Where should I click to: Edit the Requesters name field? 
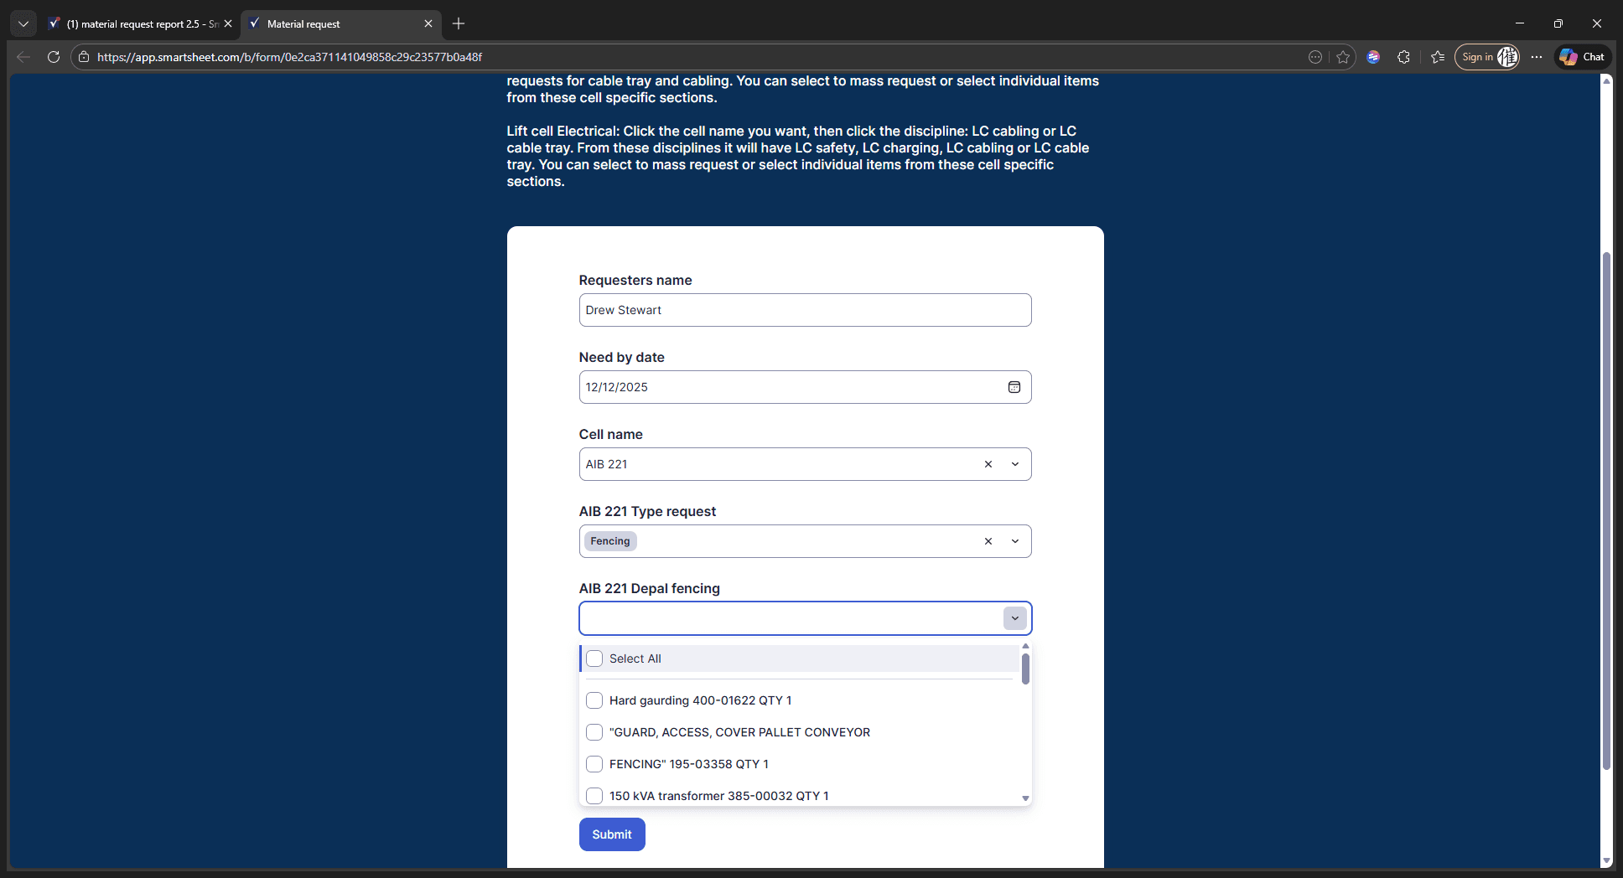click(805, 310)
